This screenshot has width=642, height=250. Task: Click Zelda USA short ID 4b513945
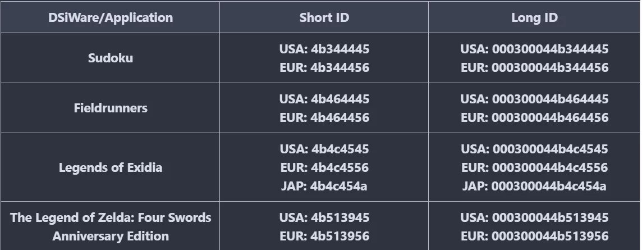point(324,217)
